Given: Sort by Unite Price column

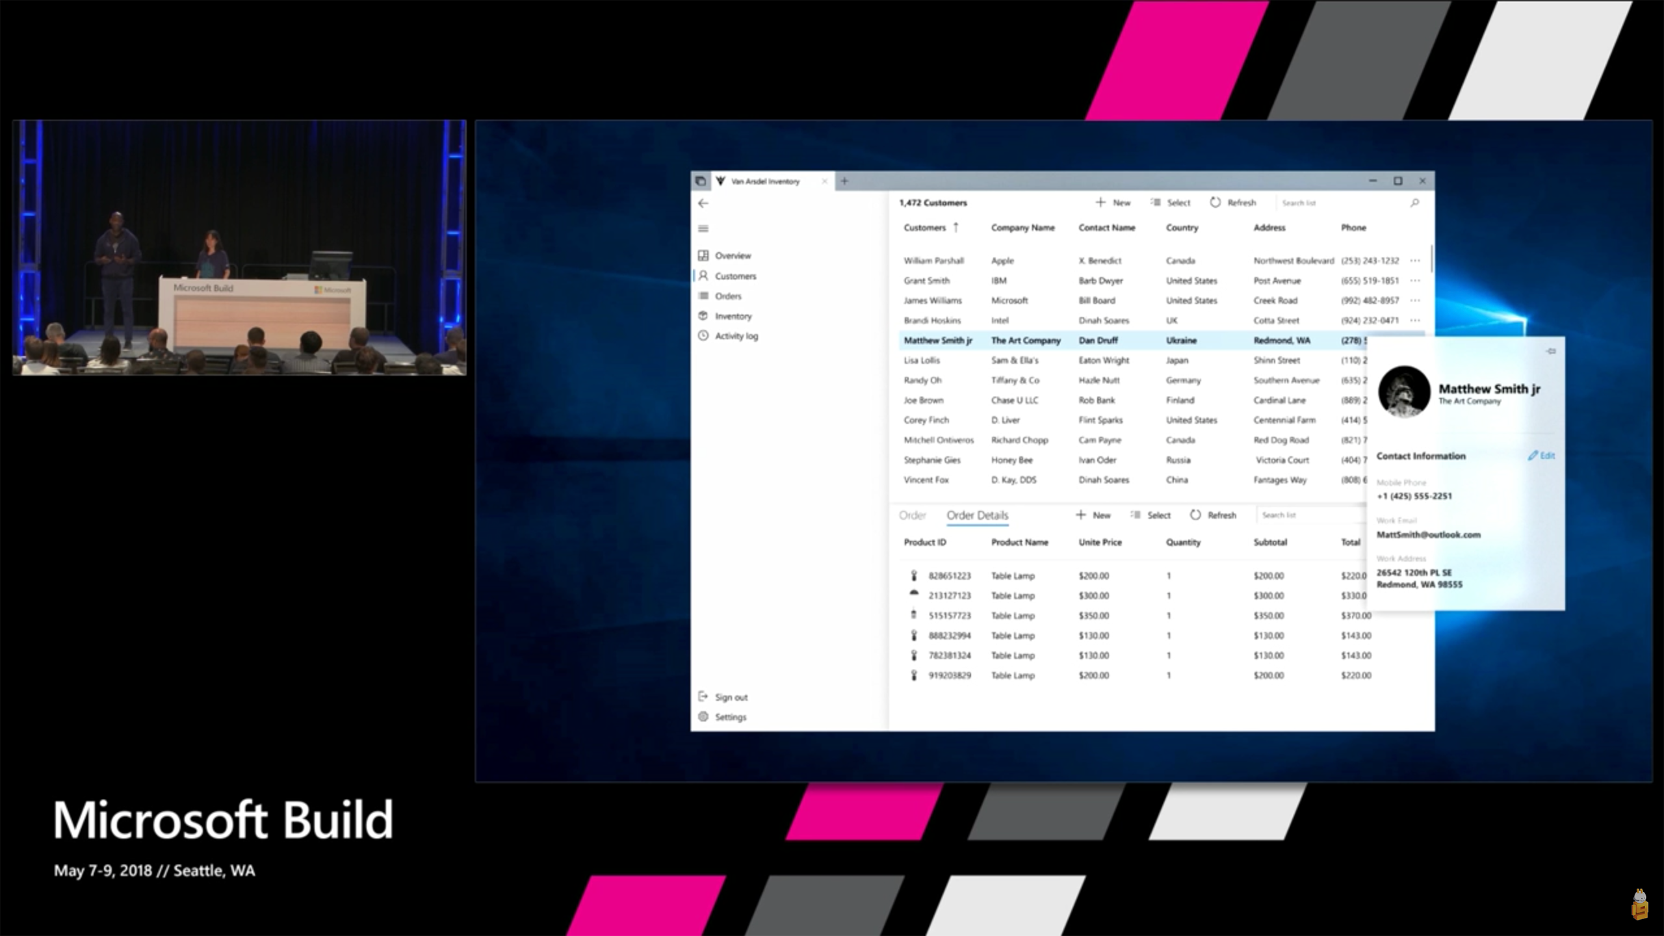Looking at the screenshot, I should coord(1100,543).
